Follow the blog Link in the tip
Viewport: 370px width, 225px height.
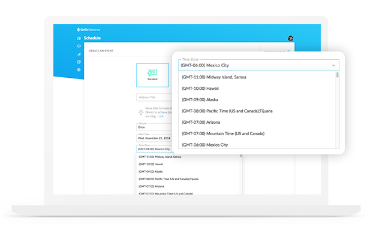pyautogui.click(x=161, y=116)
